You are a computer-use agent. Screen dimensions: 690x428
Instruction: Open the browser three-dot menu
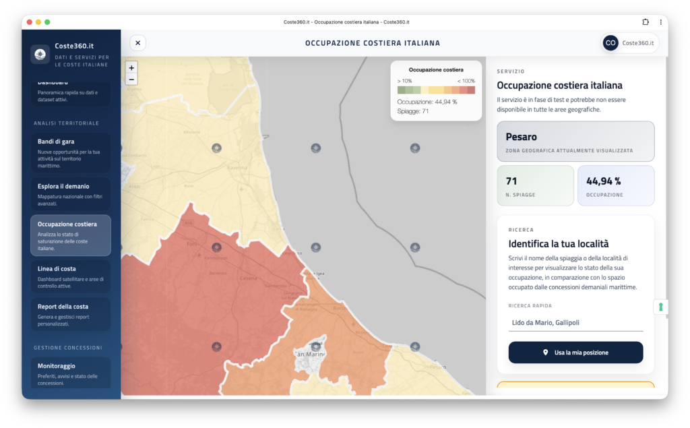660,22
